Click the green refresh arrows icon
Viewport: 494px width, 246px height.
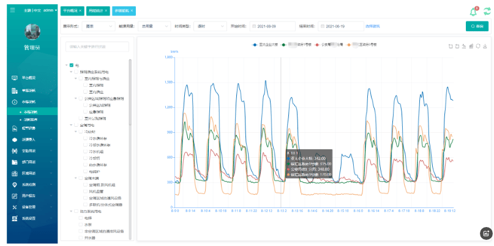tap(487, 11)
